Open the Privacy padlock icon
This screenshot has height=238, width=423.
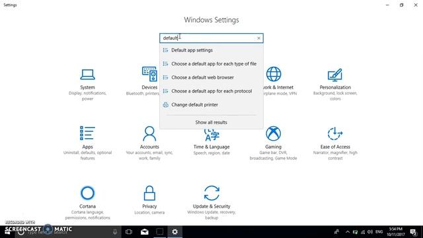(149, 193)
